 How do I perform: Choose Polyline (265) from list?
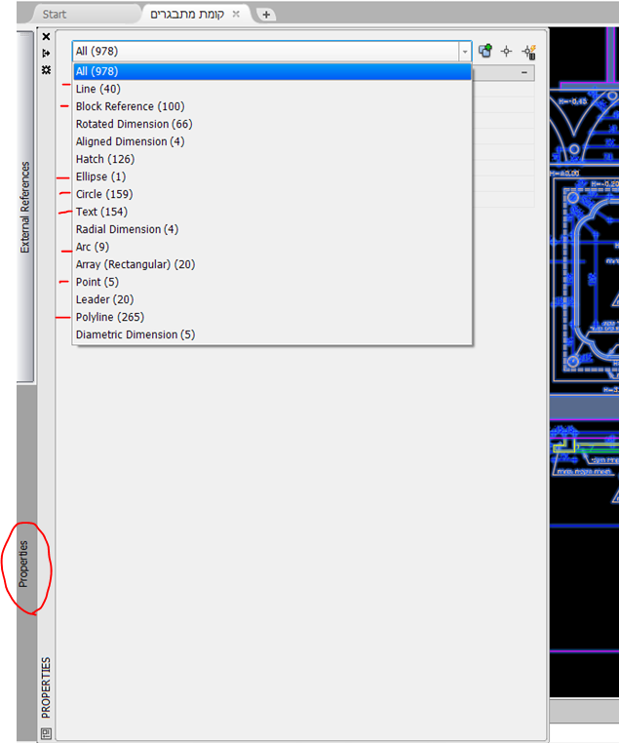coord(272,317)
